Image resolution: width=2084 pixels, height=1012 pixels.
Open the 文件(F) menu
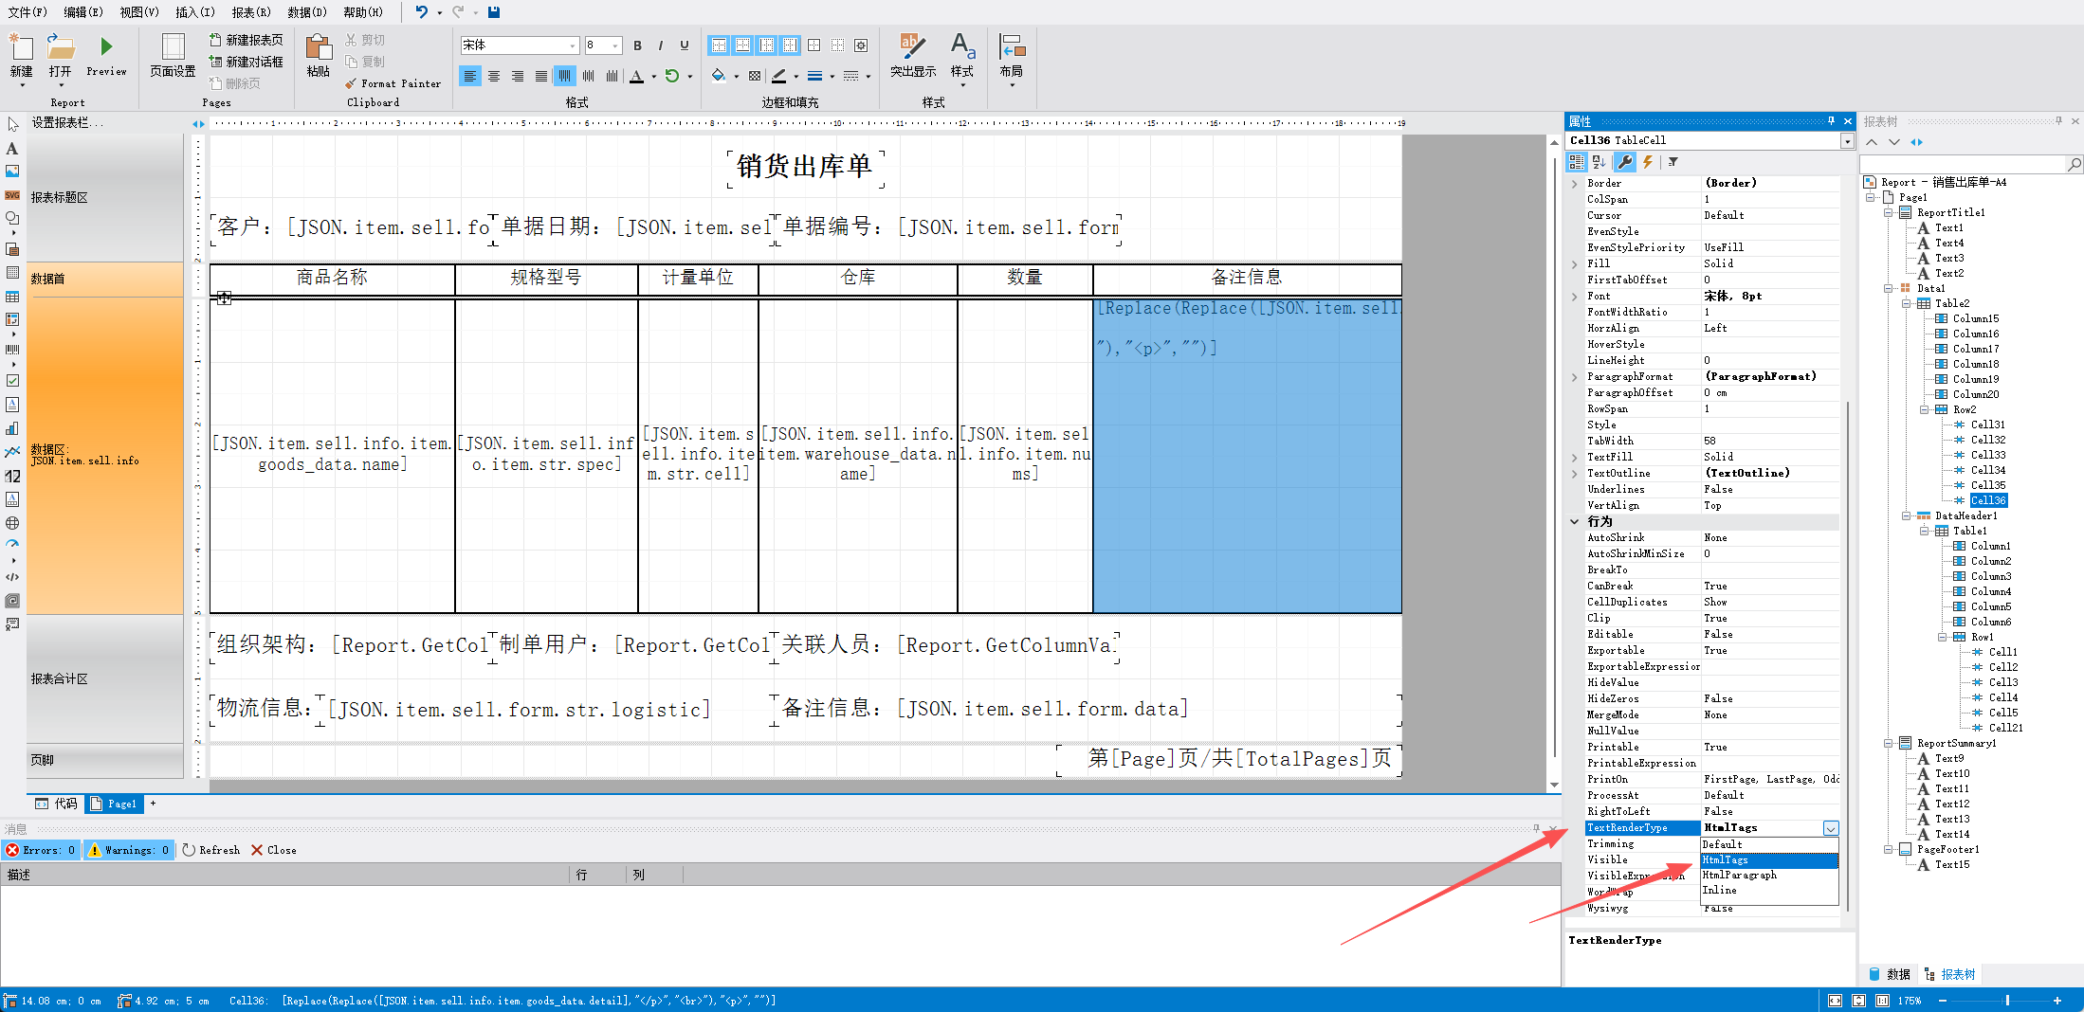click(27, 11)
